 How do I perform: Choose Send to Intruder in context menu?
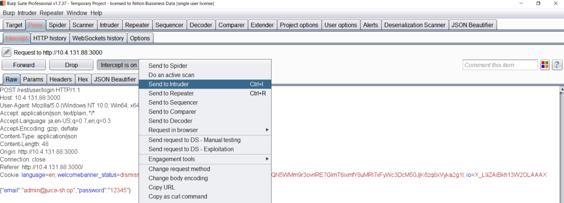pyautogui.click(x=205, y=84)
